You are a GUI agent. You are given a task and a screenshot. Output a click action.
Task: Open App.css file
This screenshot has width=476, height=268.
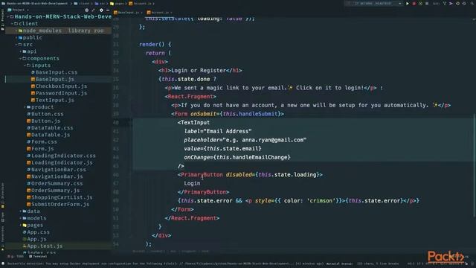pos(36,232)
